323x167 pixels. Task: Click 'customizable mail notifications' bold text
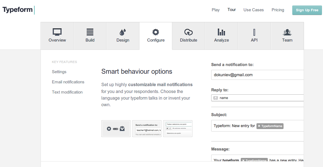pyautogui.click(x=160, y=85)
